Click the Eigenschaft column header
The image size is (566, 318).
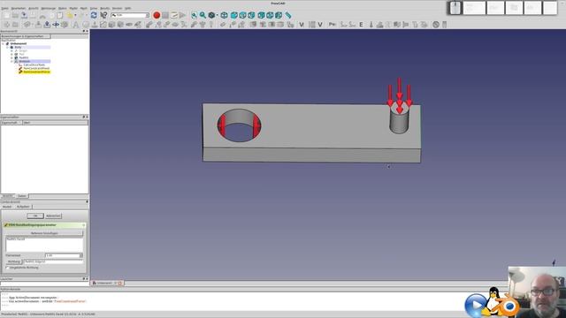coord(11,123)
